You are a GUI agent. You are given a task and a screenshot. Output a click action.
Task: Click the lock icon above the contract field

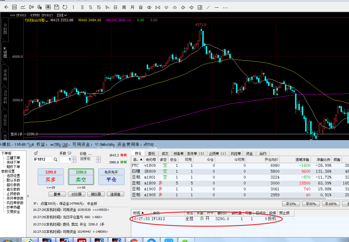[x=36, y=153]
